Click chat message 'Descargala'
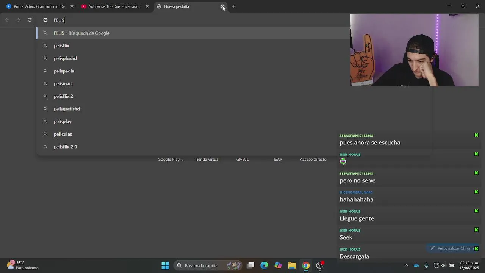485x273 pixels. (x=354, y=256)
